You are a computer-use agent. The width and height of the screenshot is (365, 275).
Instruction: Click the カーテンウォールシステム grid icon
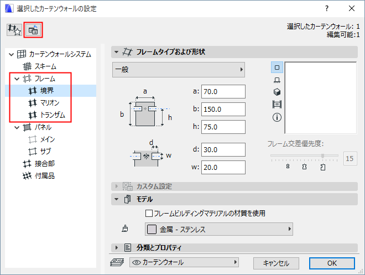click(22, 54)
